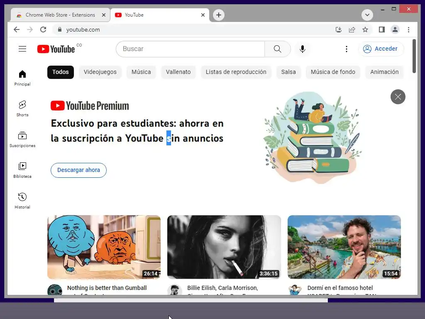Screen dimensions: 425x319
Task: Select the Música filter chip
Action: point(141,72)
